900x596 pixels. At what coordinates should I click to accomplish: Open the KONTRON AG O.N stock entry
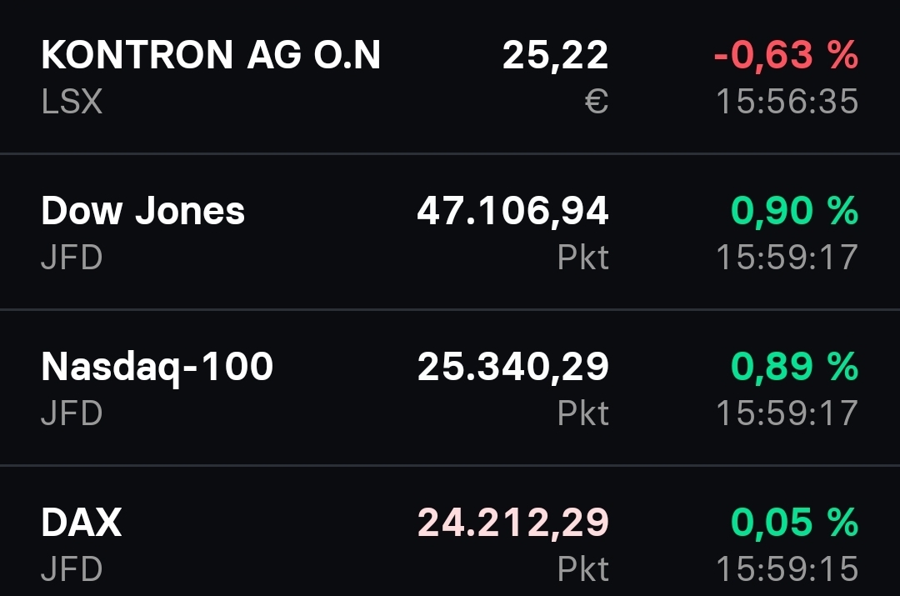coord(211,56)
